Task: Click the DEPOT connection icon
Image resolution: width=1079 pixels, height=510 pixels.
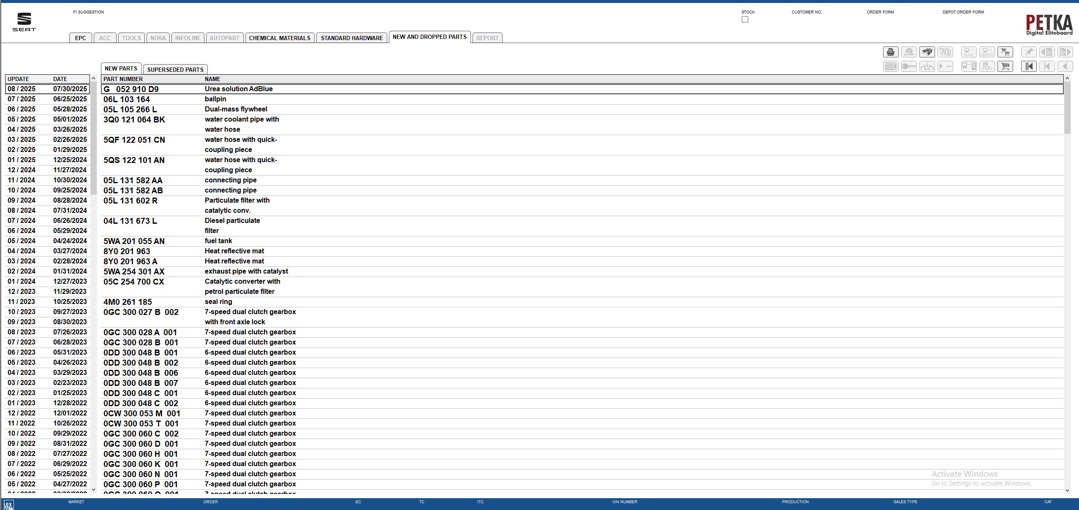Action: tap(987, 52)
